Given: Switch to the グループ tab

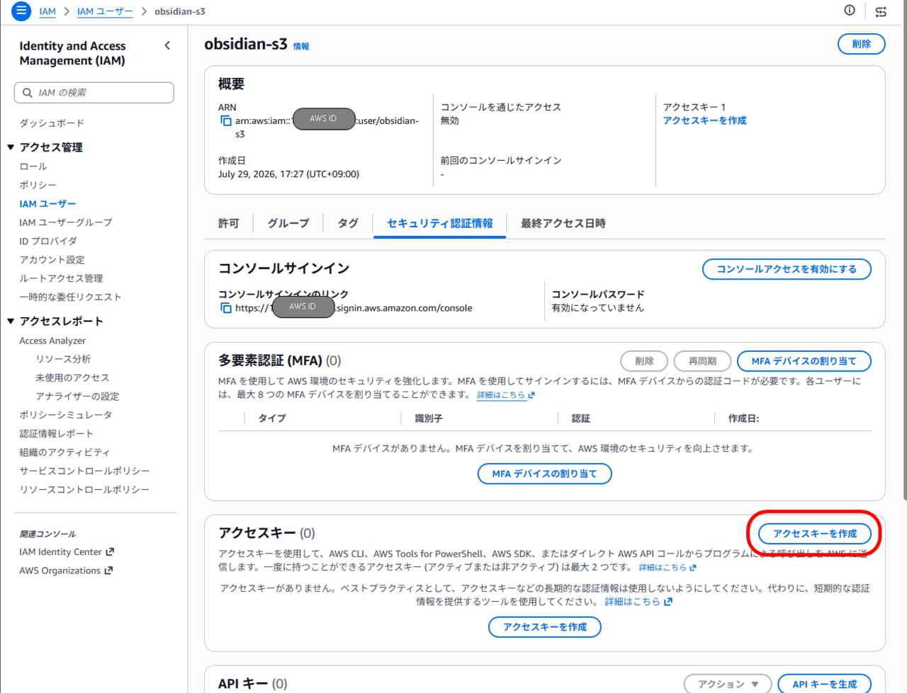Looking at the screenshot, I should tap(288, 223).
